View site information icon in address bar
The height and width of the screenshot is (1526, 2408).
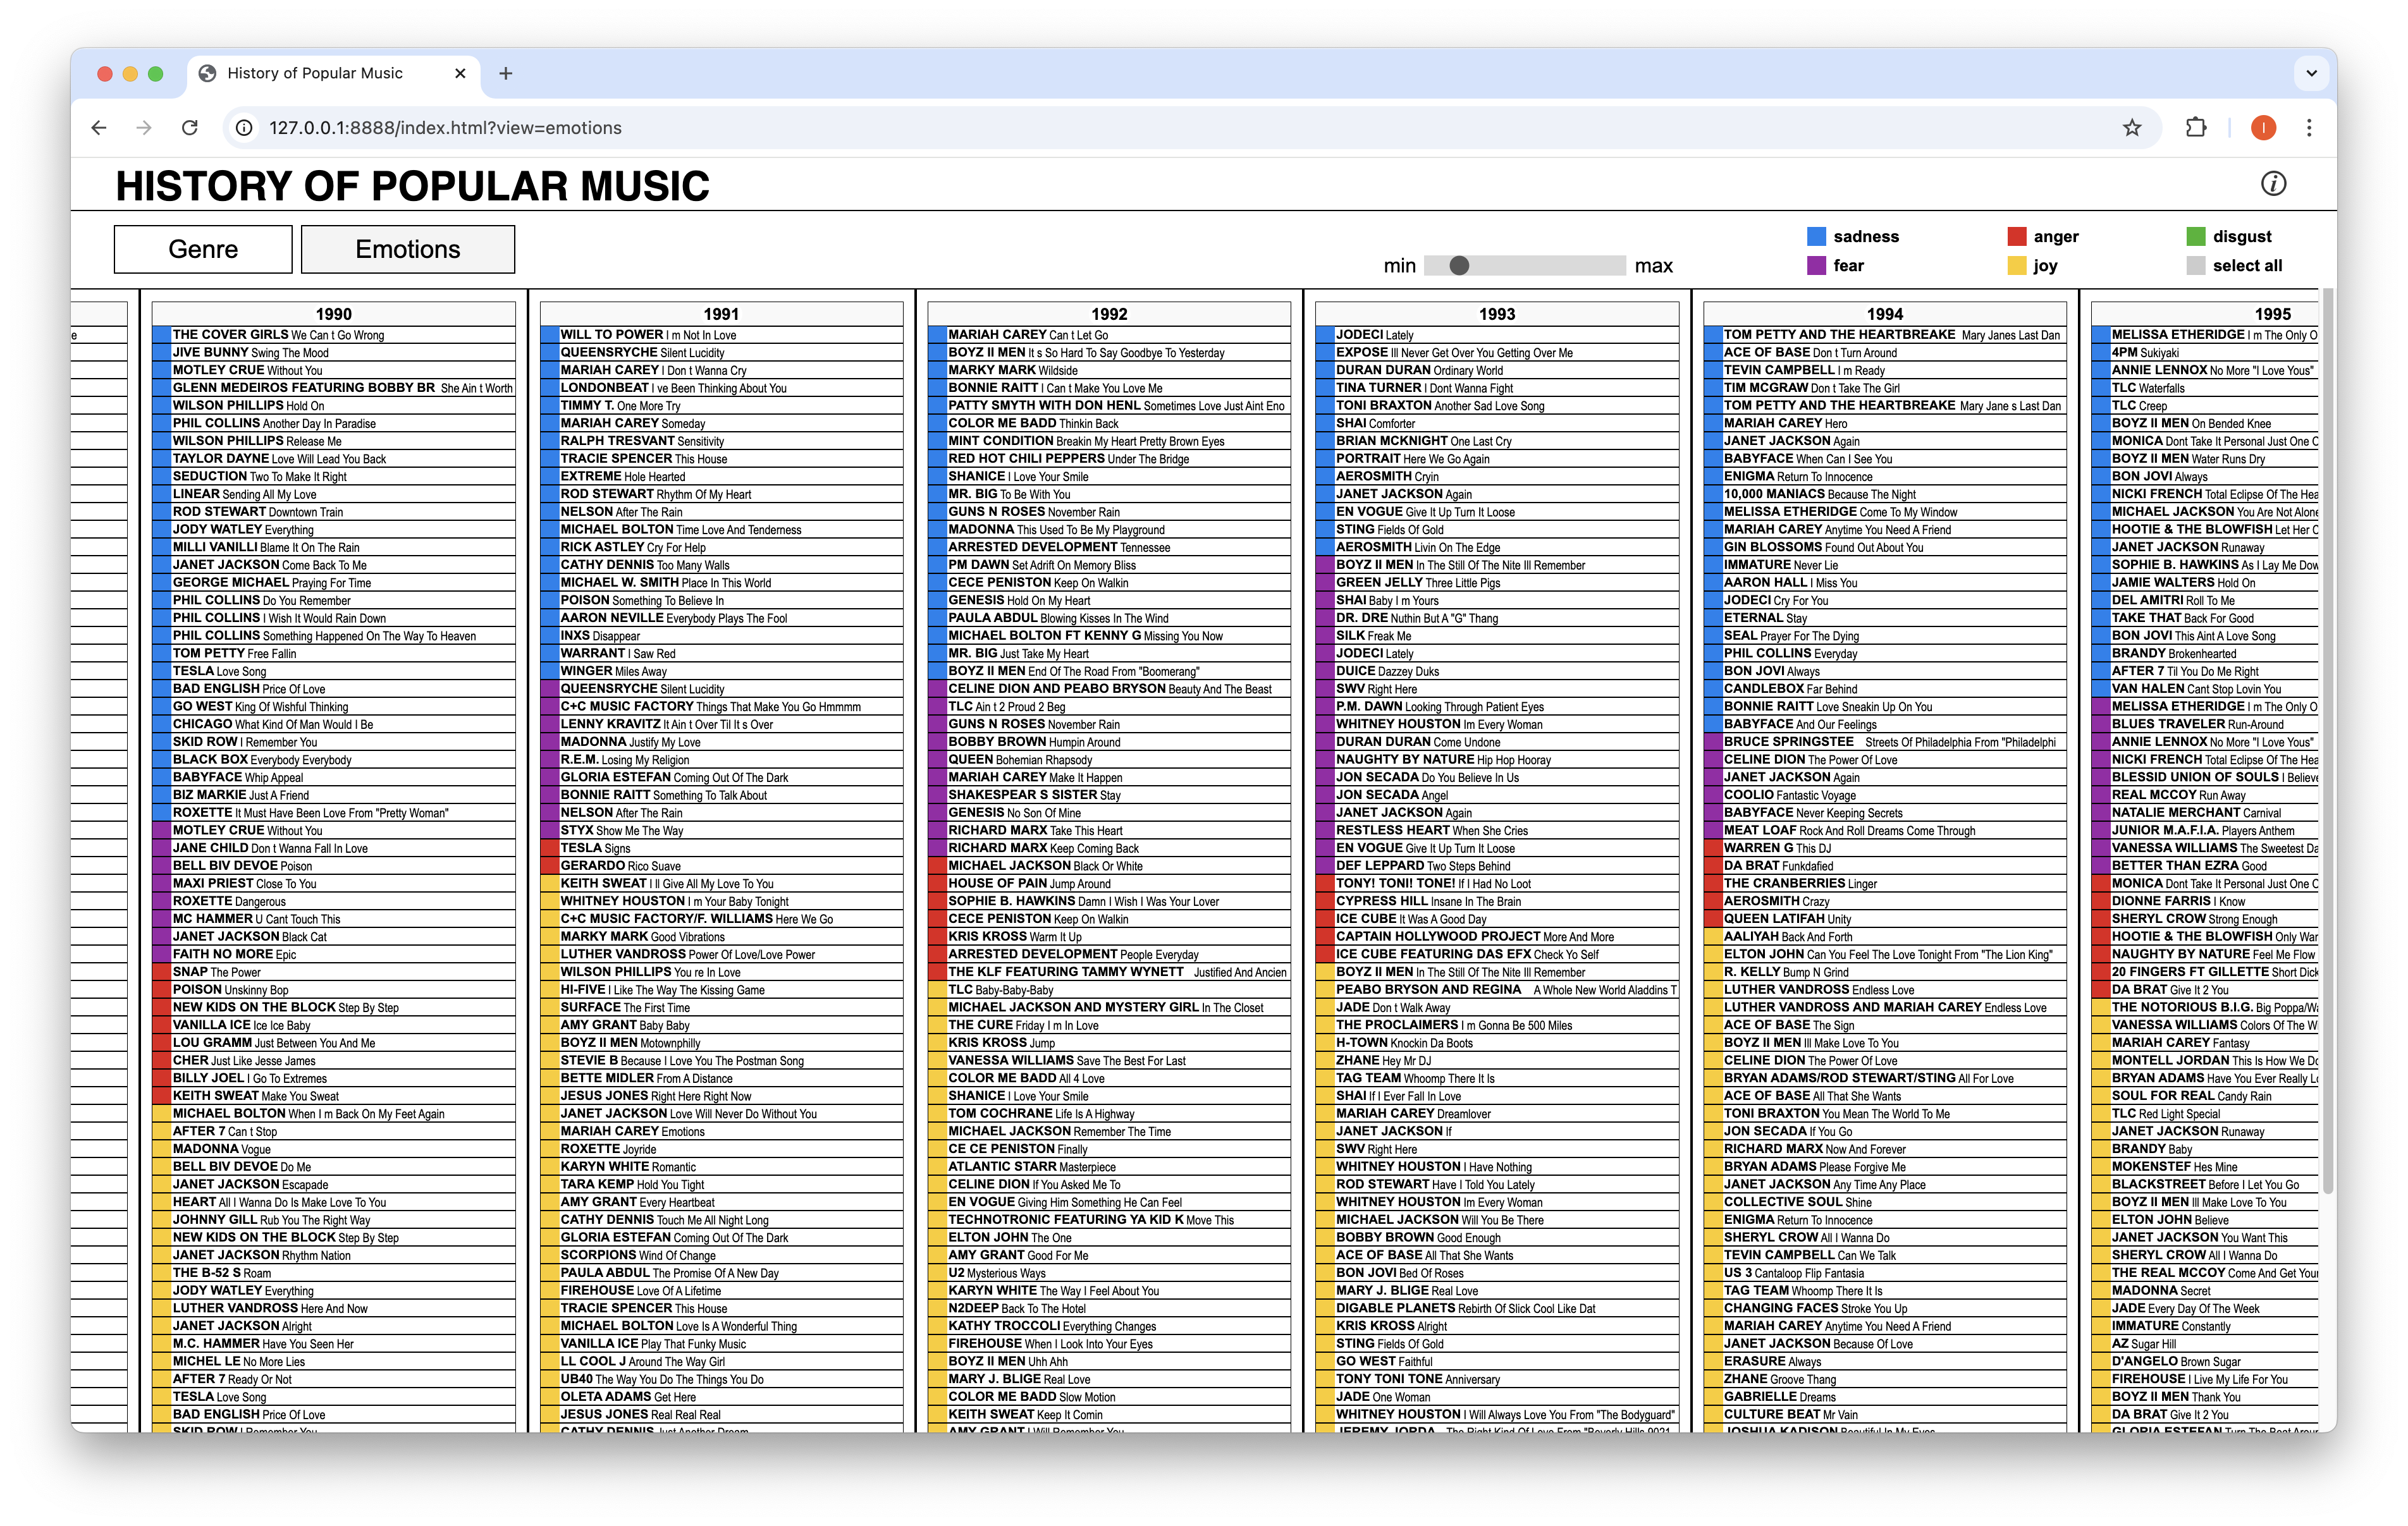243,128
